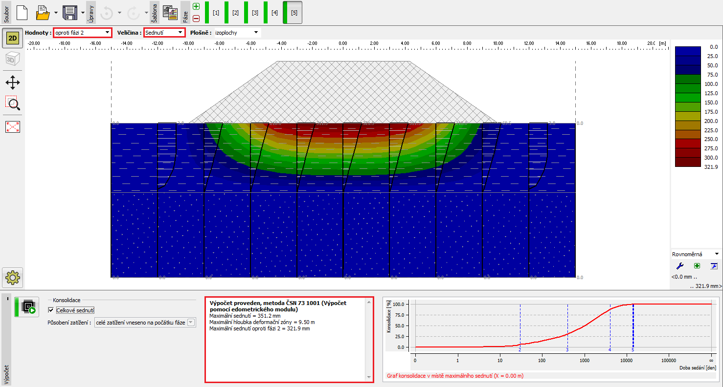Click the 'Doba sedání [den]' axis label
723x387 pixels.
(x=697, y=367)
